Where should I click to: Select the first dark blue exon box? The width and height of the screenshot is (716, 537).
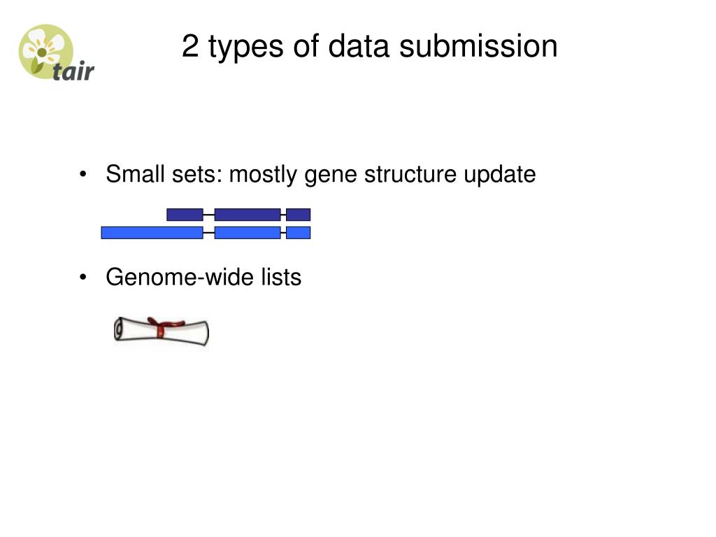pos(185,215)
